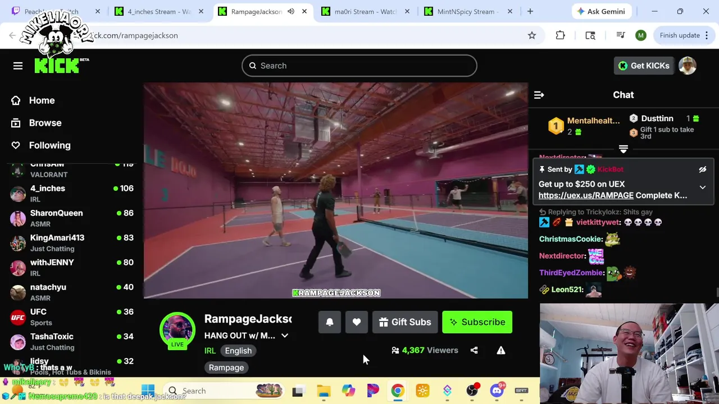Expand the pinned message chevron
Viewport: 719px width, 404px height.
pos(702,187)
